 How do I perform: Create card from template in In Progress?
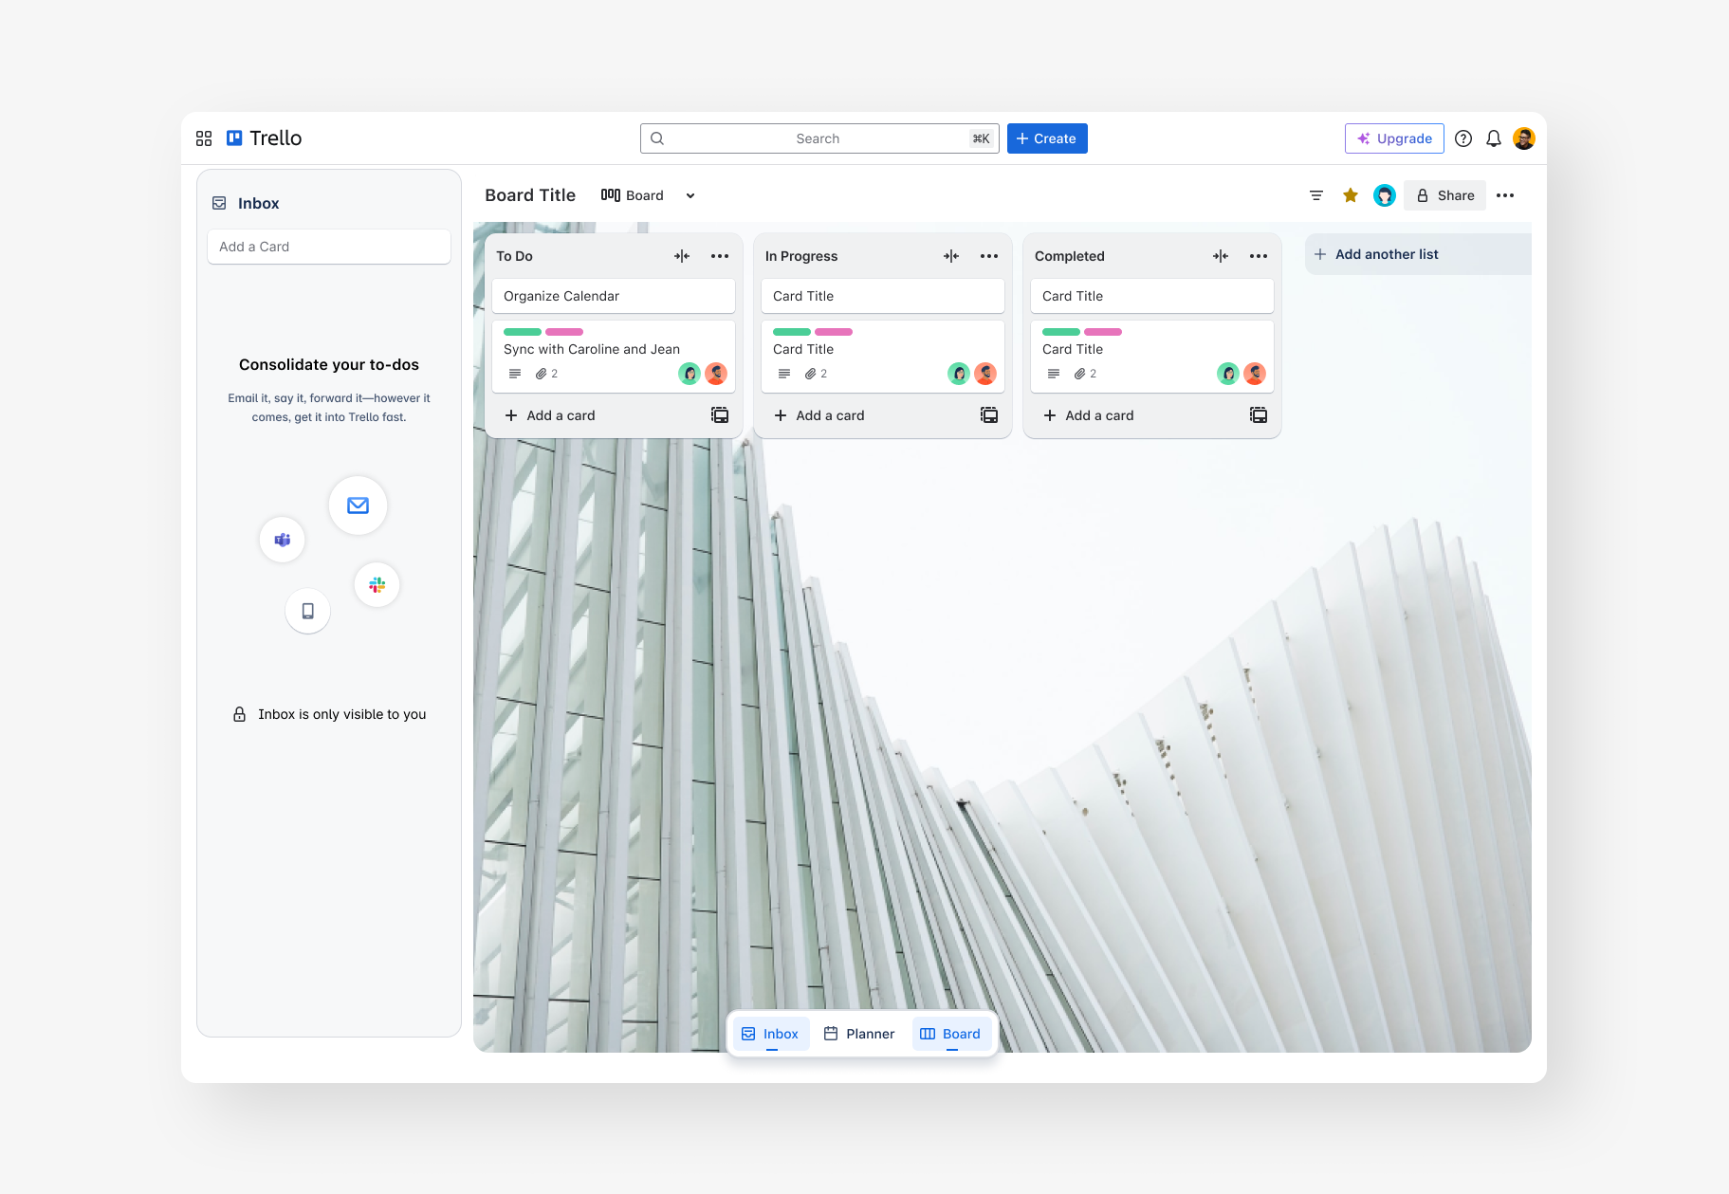989,415
